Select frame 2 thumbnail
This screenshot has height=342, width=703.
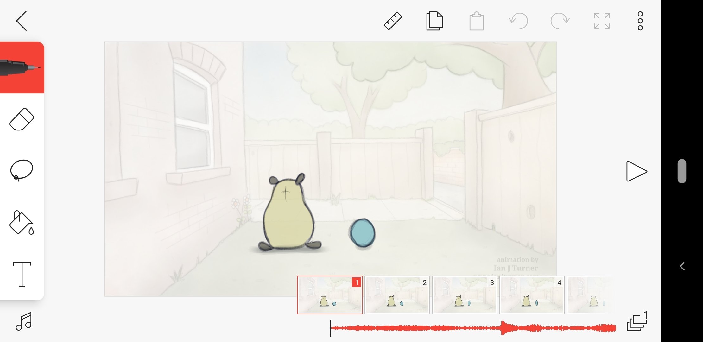397,295
